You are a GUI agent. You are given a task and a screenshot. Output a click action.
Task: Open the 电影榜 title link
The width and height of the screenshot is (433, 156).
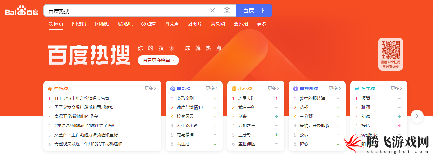click(x=184, y=89)
